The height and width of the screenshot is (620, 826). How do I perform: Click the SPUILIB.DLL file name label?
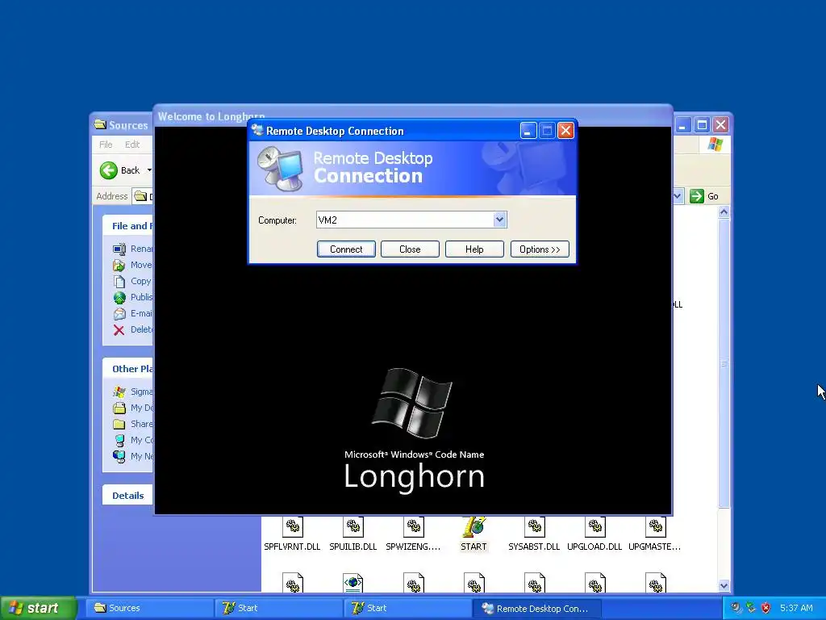coord(353,547)
